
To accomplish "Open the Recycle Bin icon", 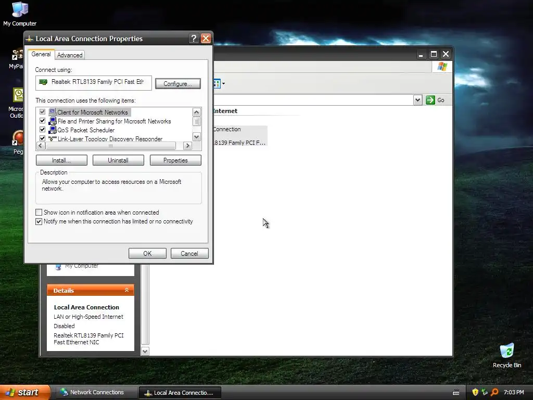I will pyautogui.click(x=507, y=356).
